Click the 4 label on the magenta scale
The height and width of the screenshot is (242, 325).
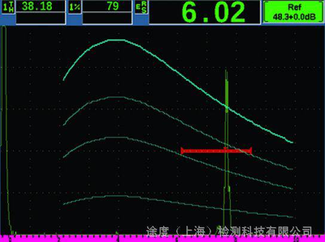click(118, 240)
